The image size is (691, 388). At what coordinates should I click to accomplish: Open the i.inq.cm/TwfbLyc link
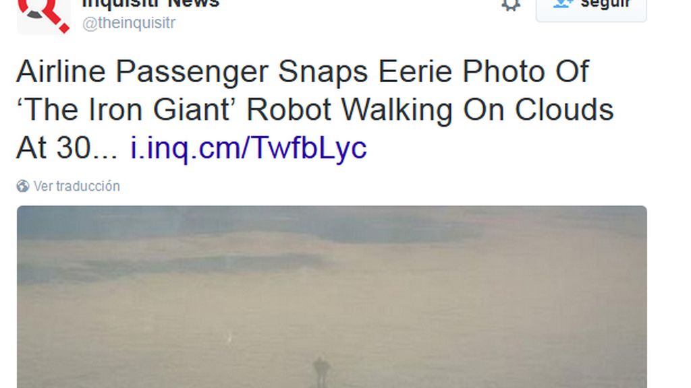(x=248, y=148)
